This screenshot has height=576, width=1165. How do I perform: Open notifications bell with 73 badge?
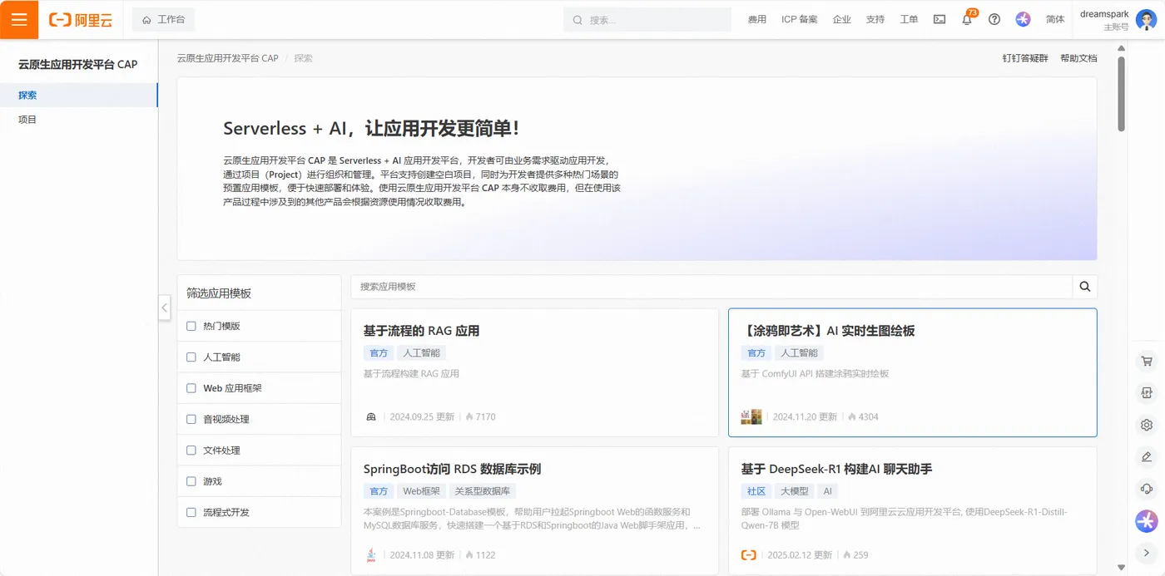point(967,18)
